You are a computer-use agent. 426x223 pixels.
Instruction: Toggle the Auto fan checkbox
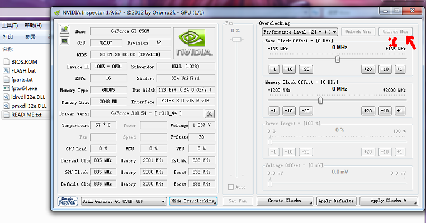click(x=231, y=187)
